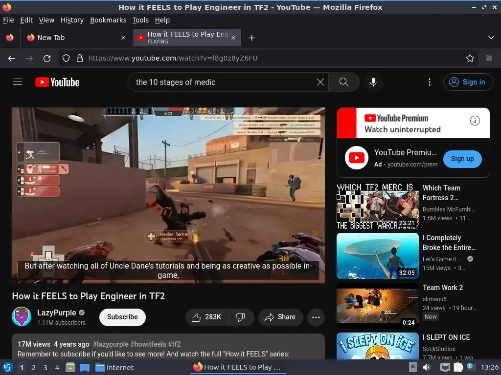Image resolution: width=501 pixels, height=375 pixels.
Task: Go back to previous page
Action: 12,58
